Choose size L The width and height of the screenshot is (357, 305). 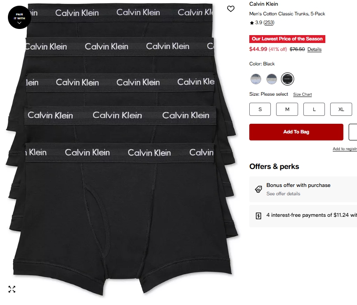tap(314, 109)
